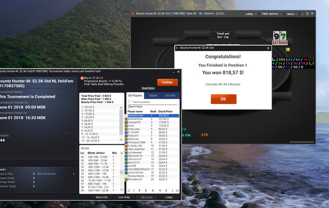Click the 9 7 hole cards at table
The width and height of the screenshot is (329, 208).
pyautogui.click(x=280, y=36)
